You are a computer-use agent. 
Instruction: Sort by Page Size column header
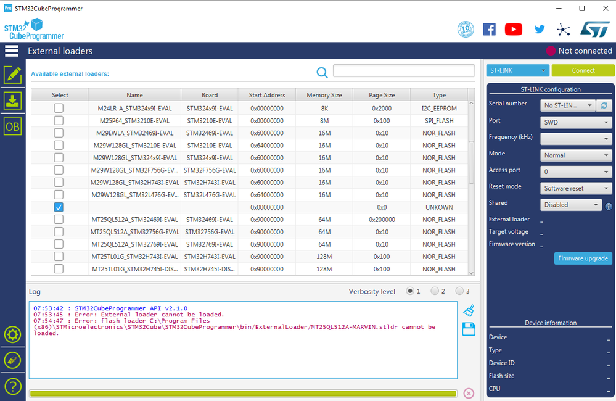(382, 95)
